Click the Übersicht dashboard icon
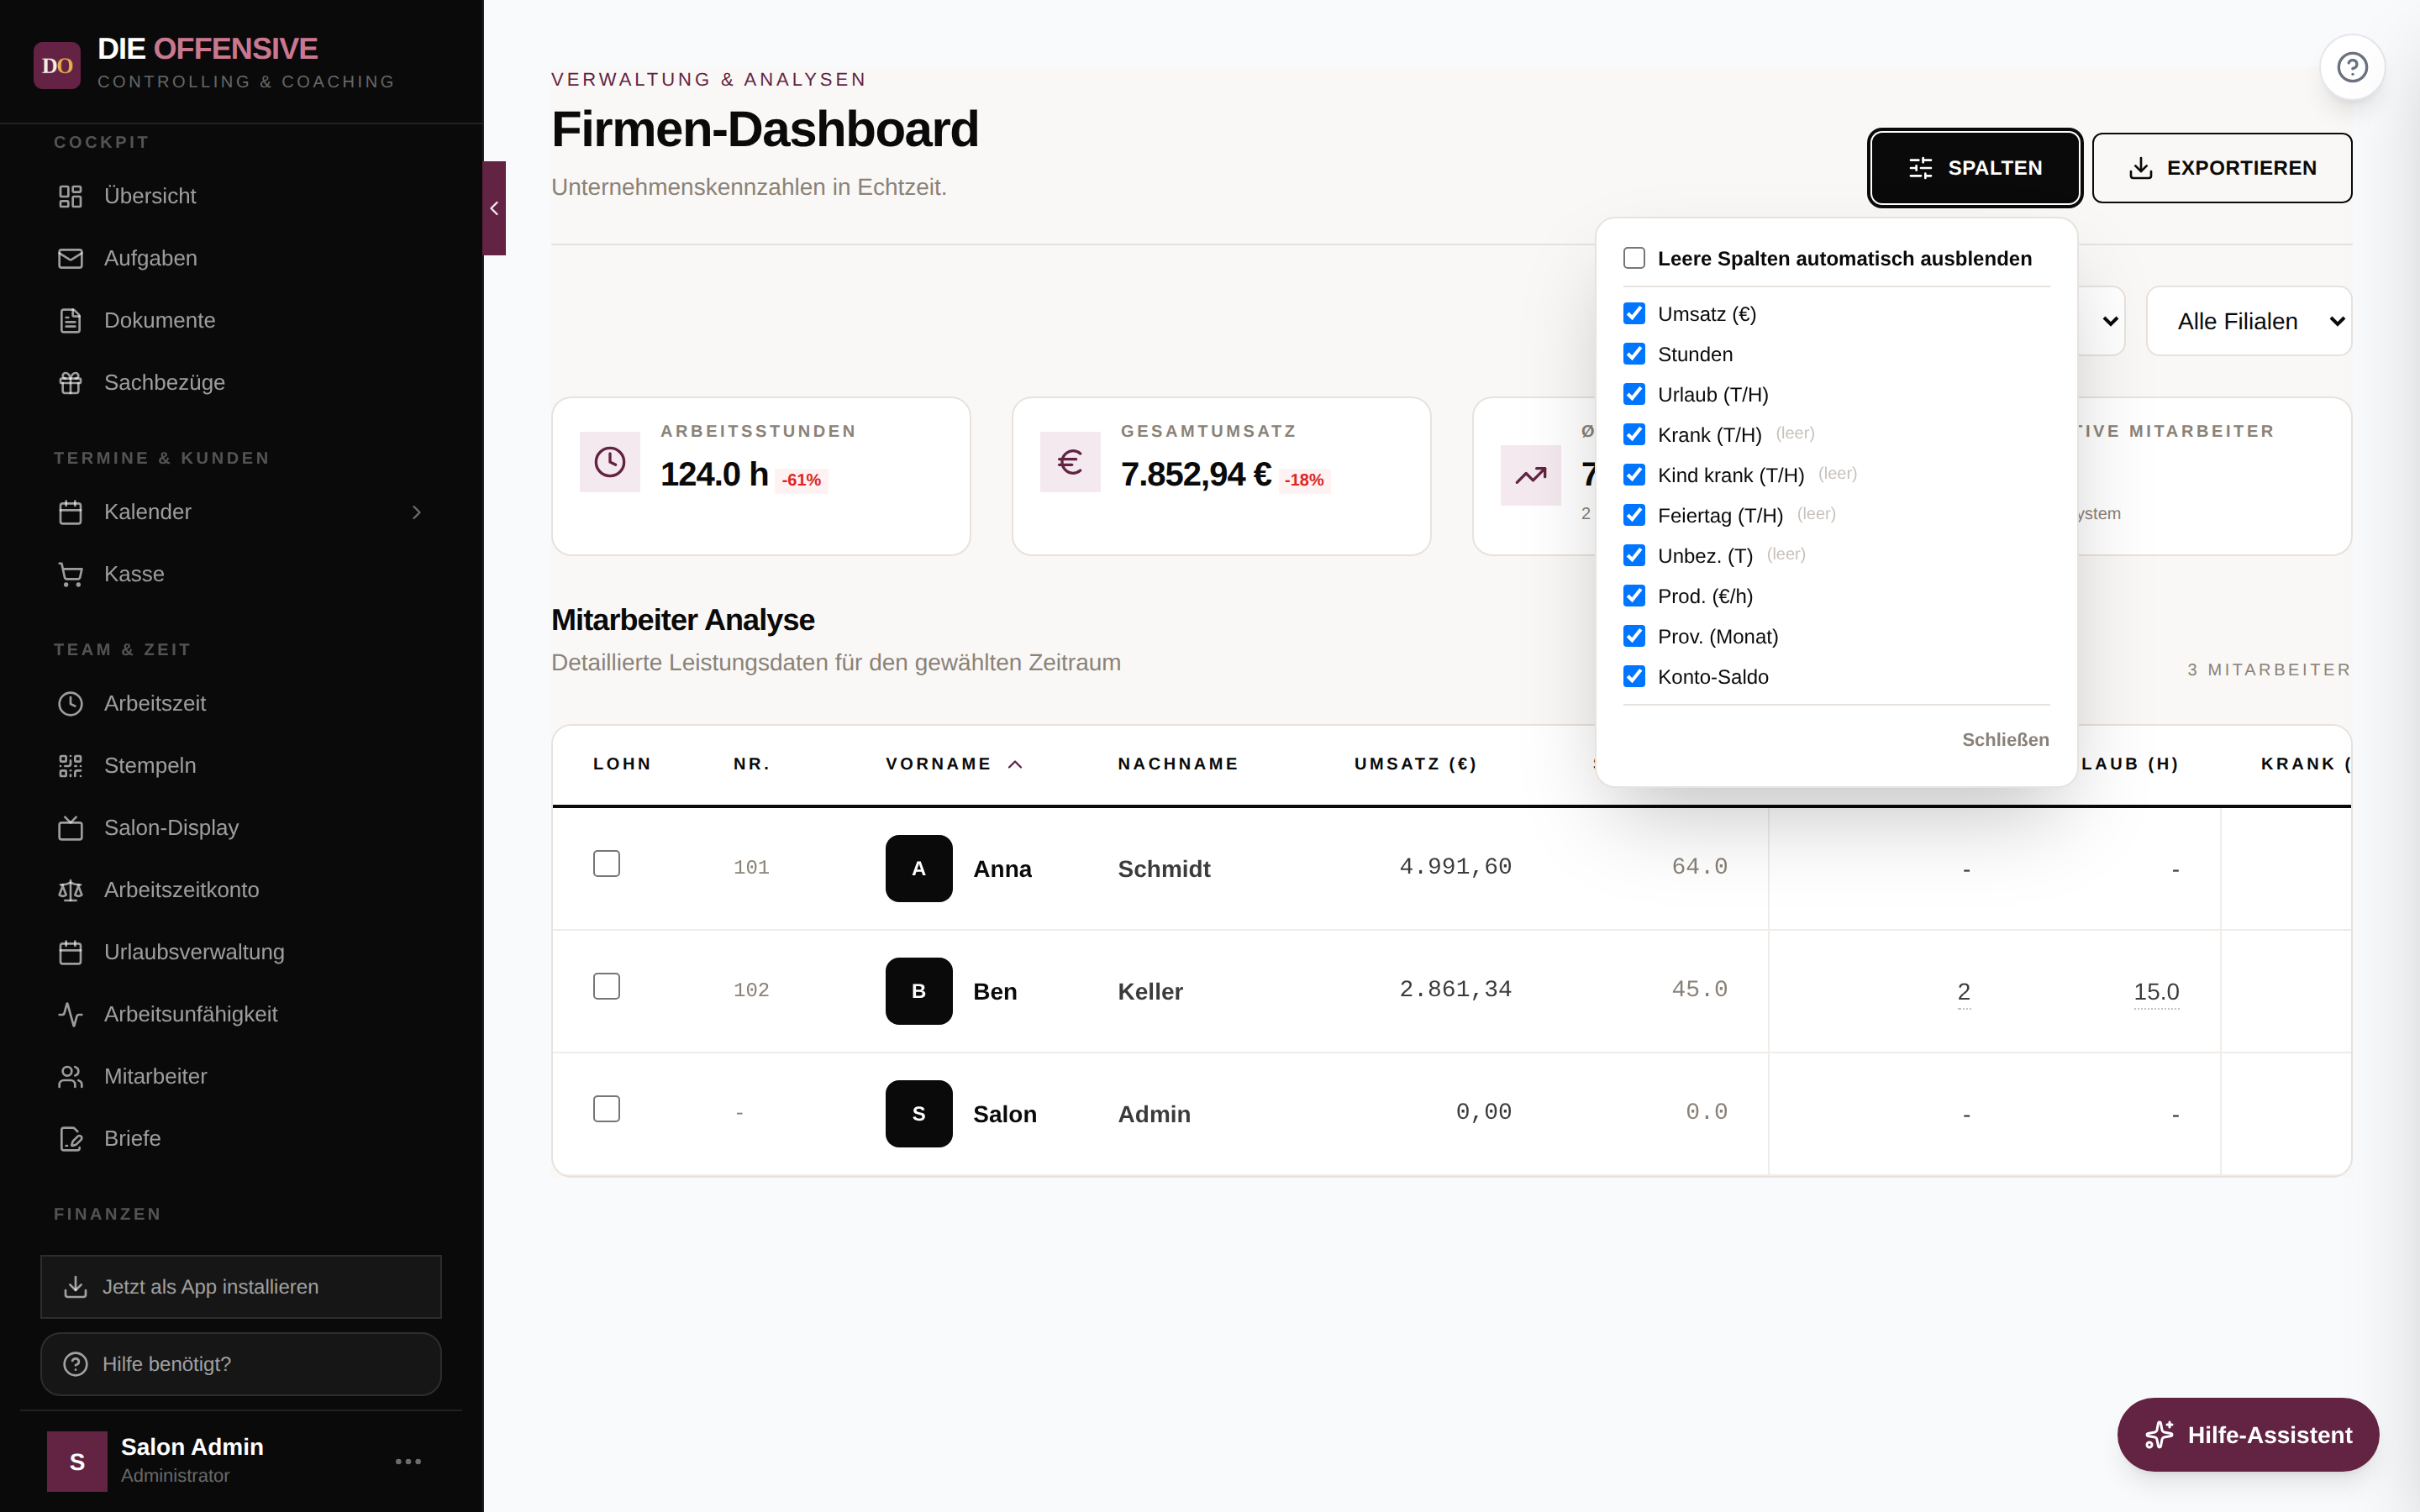2420x1512 pixels. pyautogui.click(x=70, y=196)
